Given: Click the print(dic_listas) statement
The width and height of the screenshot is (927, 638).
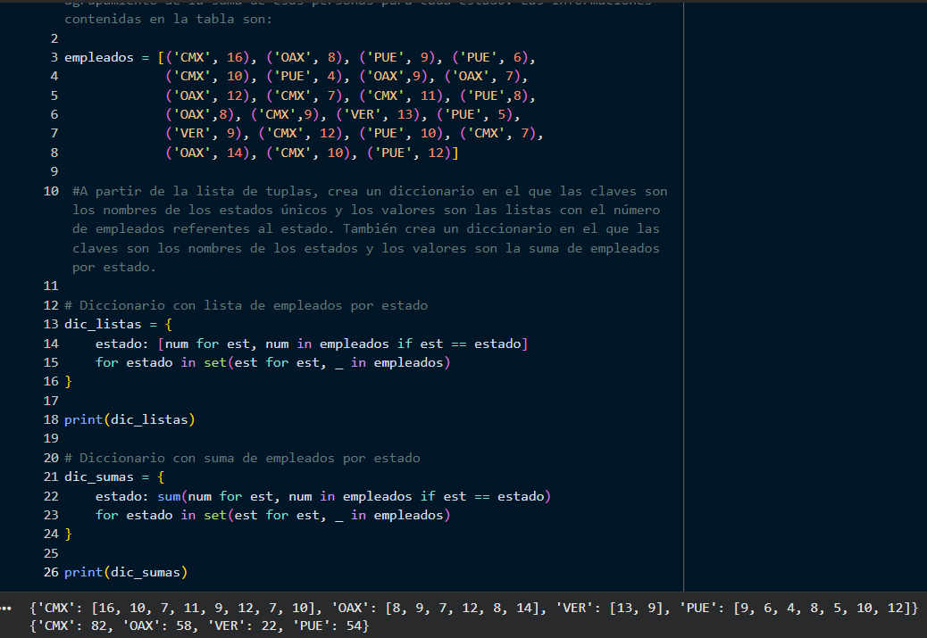Looking at the screenshot, I should pyautogui.click(x=129, y=419).
